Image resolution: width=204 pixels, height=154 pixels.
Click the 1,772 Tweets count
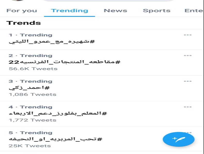32,120
